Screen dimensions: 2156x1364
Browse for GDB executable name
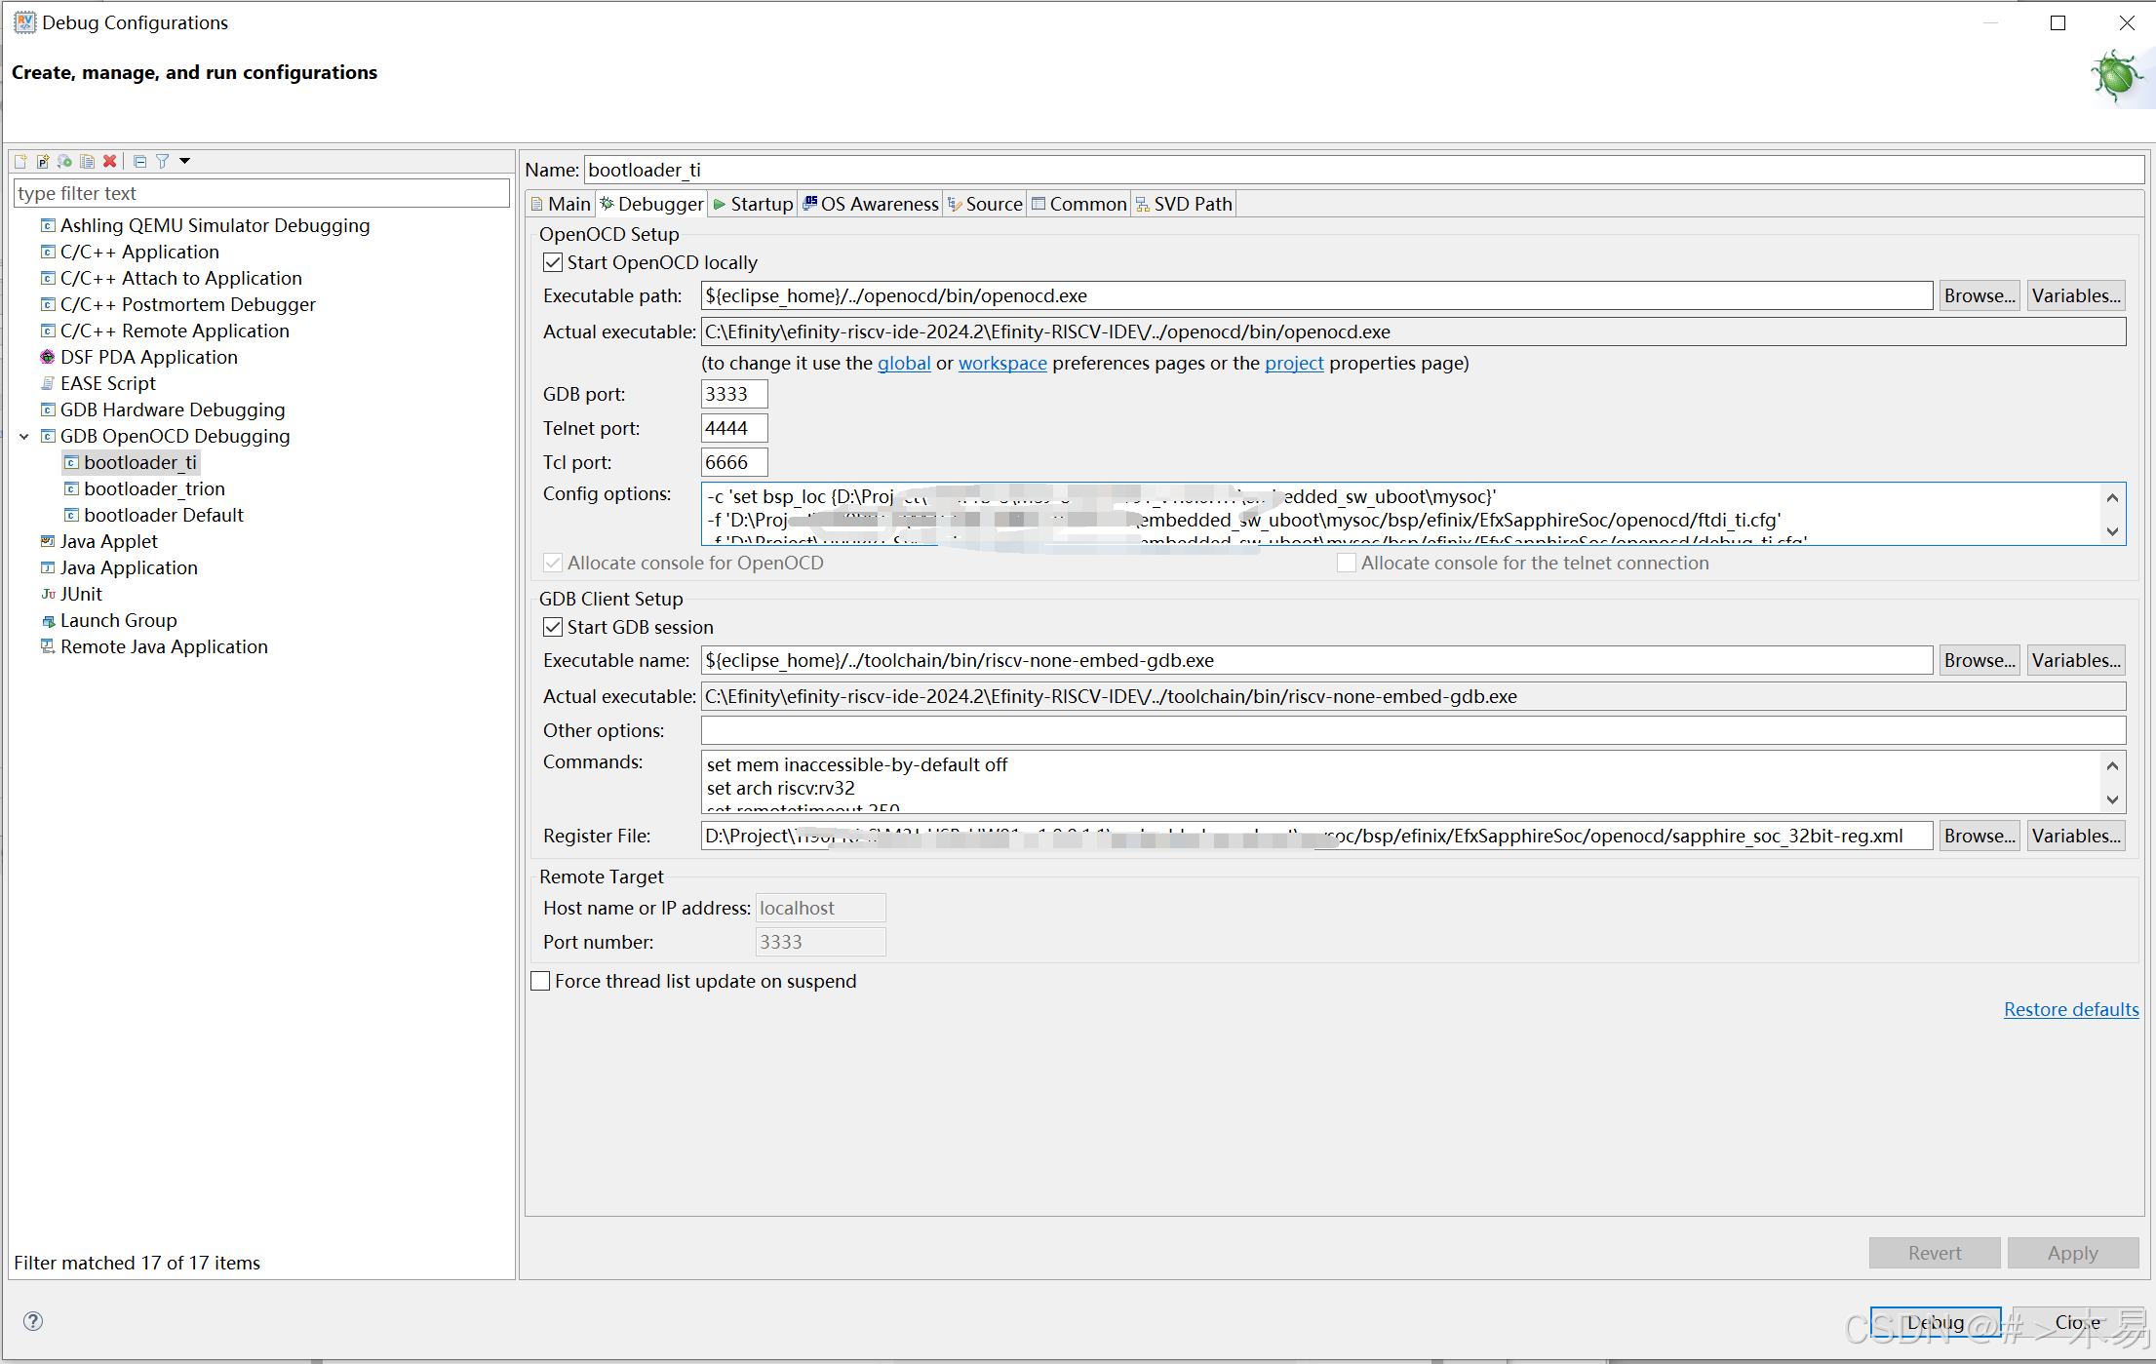coord(1979,660)
